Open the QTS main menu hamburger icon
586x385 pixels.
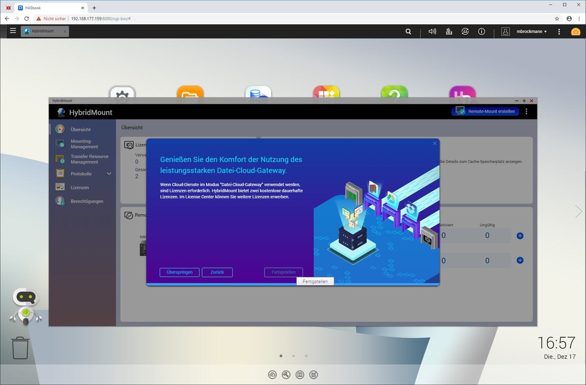13,31
